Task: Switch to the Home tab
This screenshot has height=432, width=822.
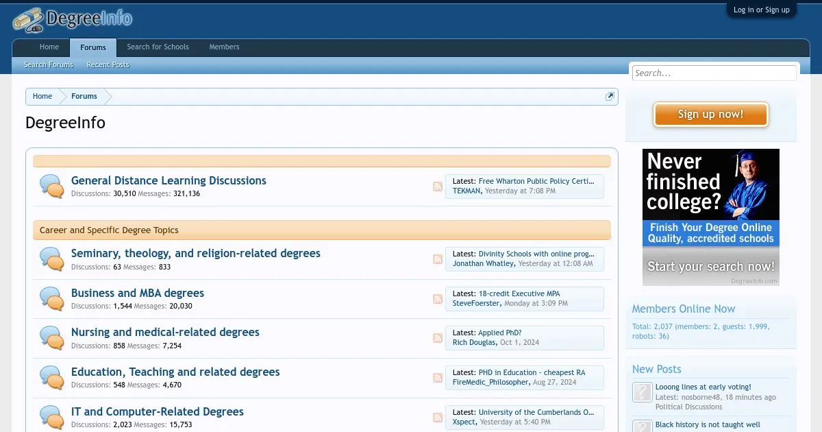Action: pyautogui.click(x=49, y=47)
